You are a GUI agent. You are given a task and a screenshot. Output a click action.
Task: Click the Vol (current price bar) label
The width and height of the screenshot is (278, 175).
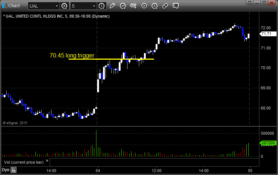(24, 162)
